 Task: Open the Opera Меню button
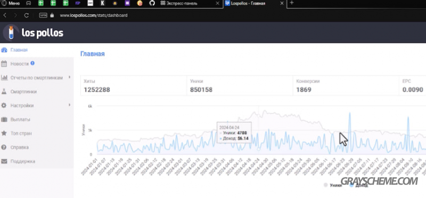pos(11,3)
